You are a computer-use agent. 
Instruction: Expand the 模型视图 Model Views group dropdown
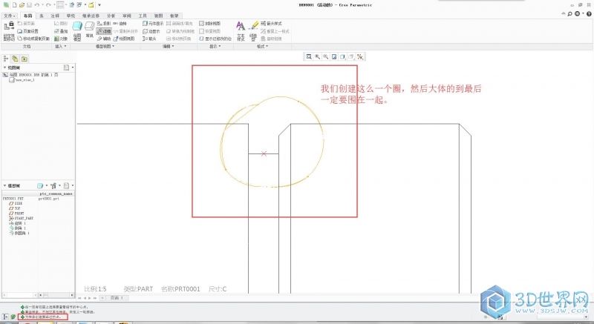tap(105, 46)
